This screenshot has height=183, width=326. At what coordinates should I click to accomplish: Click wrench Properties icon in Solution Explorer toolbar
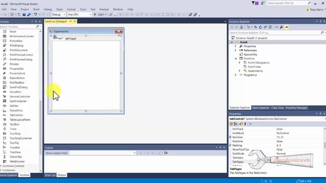tap(281, 27)
